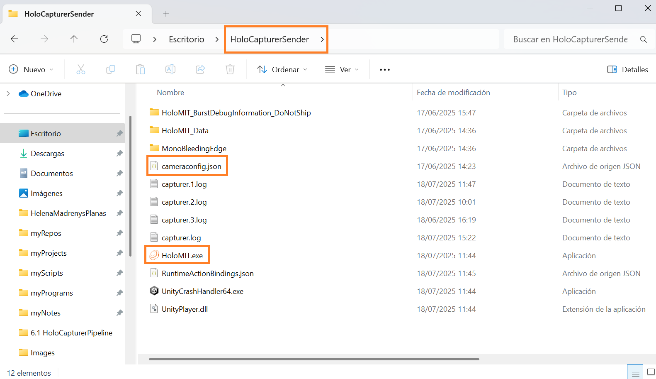Click the Cut scissors icon in toolbar
Screen dimensions: 656x379
click(x=81, y=69)
